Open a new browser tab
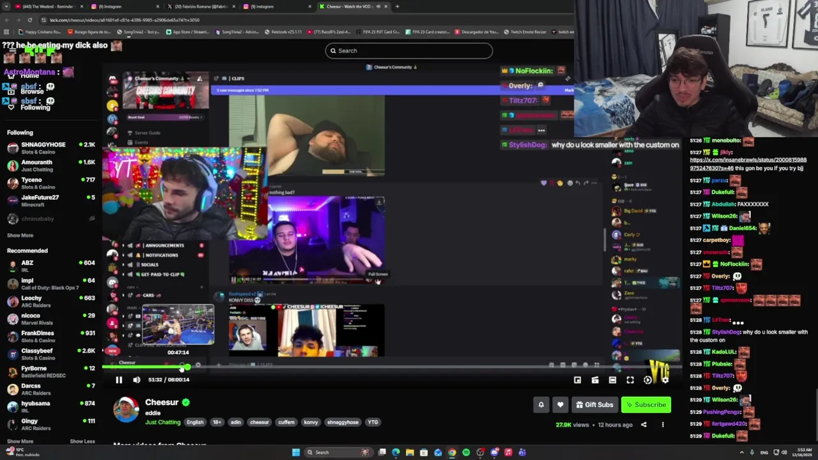The width and height of the screenshot is (818, 460). (397, 6)
